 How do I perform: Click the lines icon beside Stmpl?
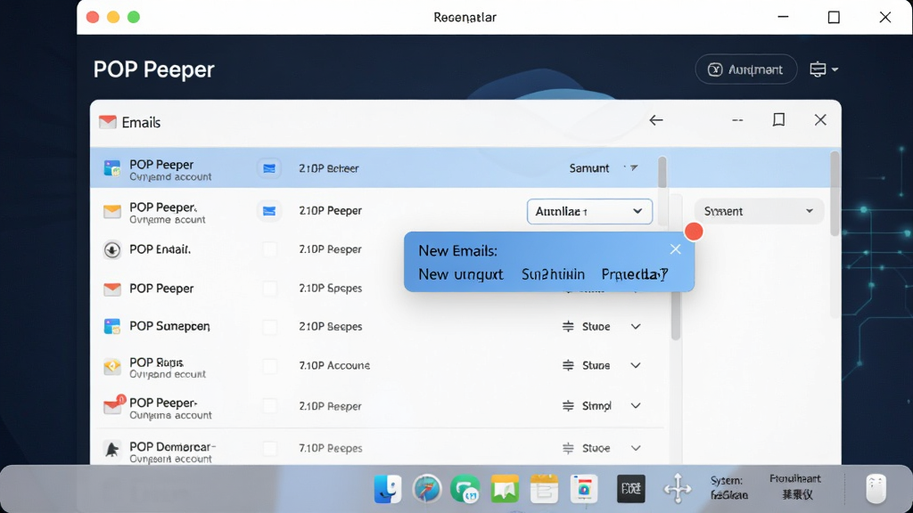568,406
